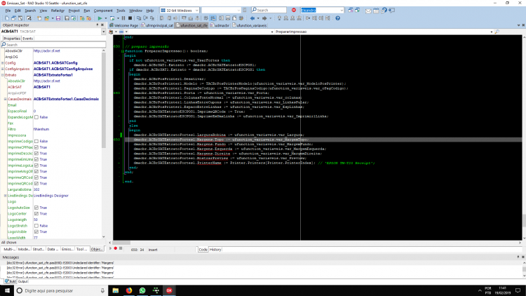Navigate forward with dark right arrow
The height and width of the screenshot is (296, 526).
pos(264,18)
